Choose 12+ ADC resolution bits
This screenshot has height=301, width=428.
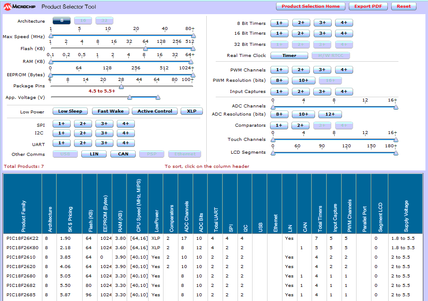[330, 114]
